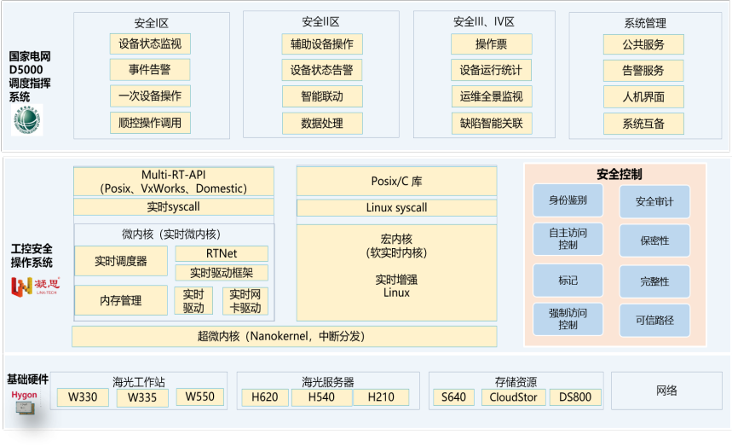Click the 辅助设备操作 box

click(x=321, y=44)
